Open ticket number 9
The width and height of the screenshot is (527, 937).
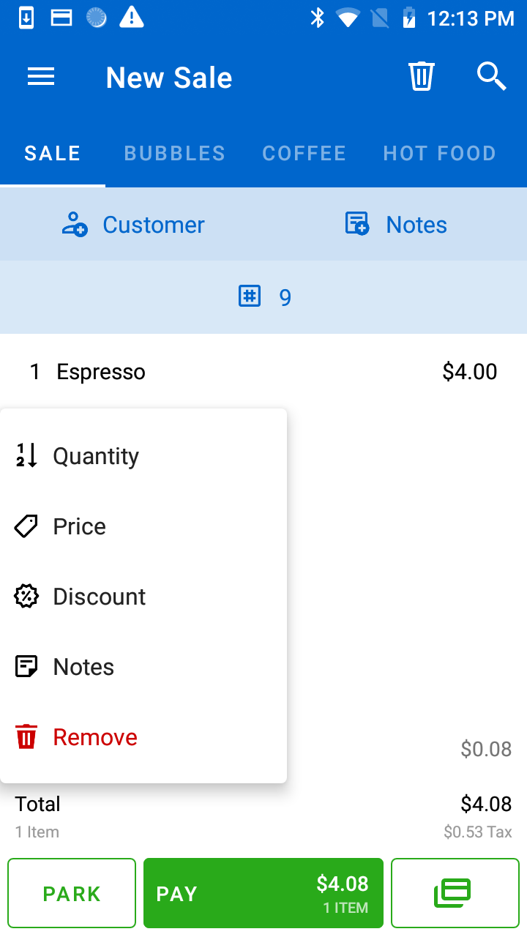(x=263, y=296)
